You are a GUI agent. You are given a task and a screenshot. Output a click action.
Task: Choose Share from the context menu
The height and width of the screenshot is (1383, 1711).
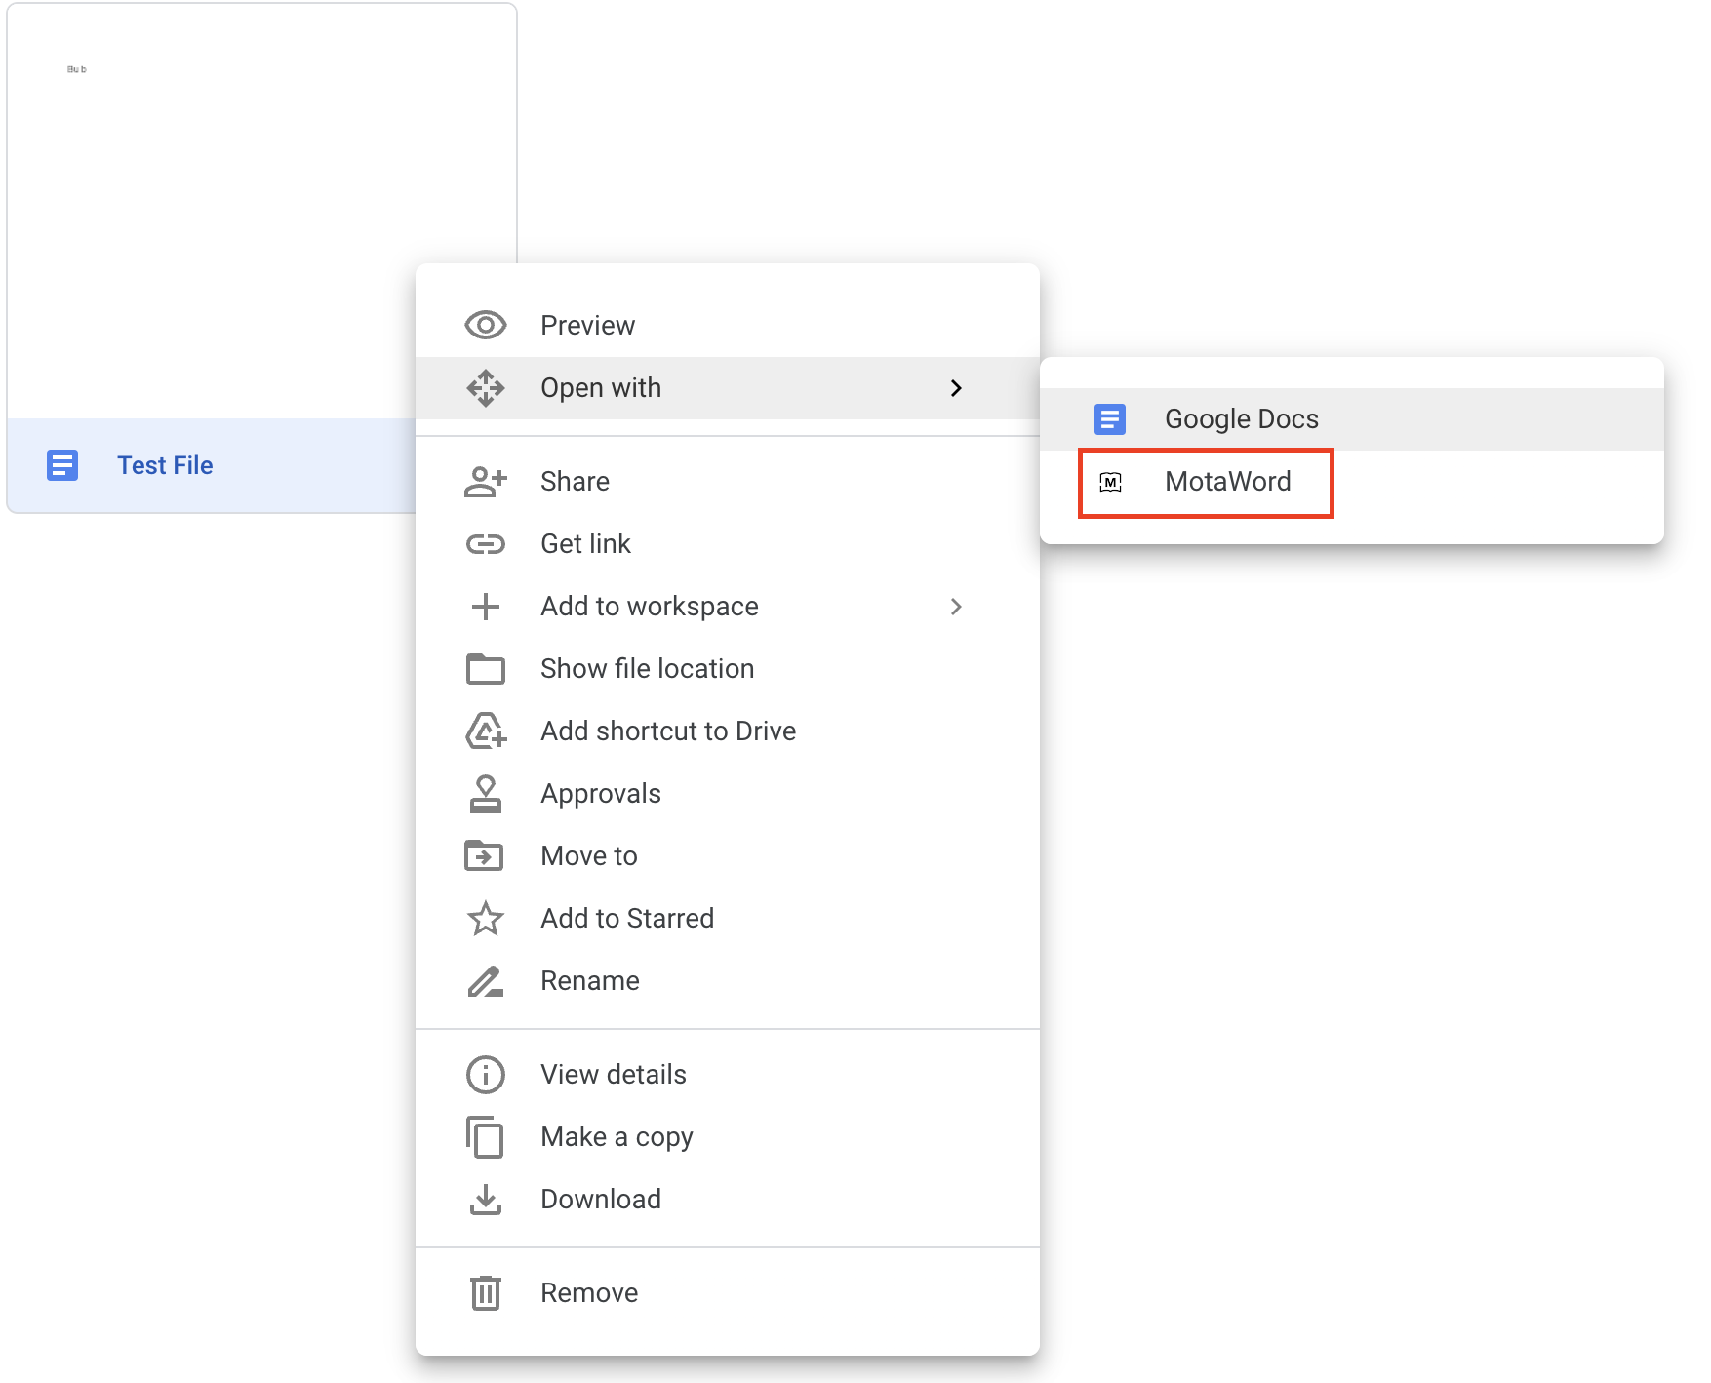[728, 482]
